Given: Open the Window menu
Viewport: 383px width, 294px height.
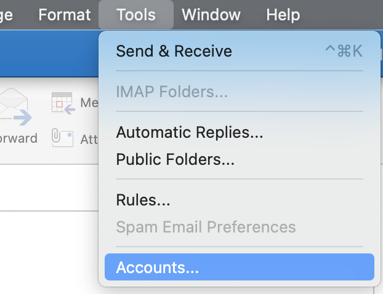Looking at the screenshot, I should tap(212, 15).
